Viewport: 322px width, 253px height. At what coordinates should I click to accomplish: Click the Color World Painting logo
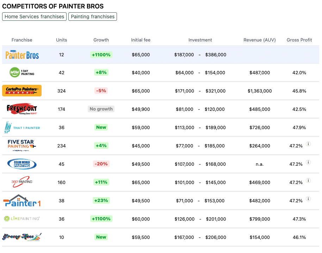[22, 164]
